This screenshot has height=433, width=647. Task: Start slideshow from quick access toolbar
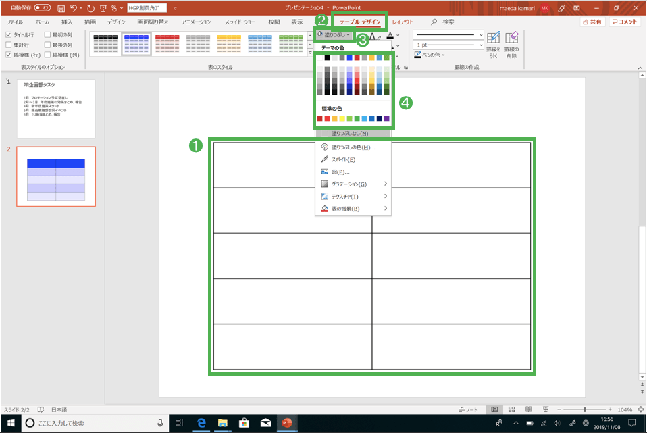tap(103, 8)
